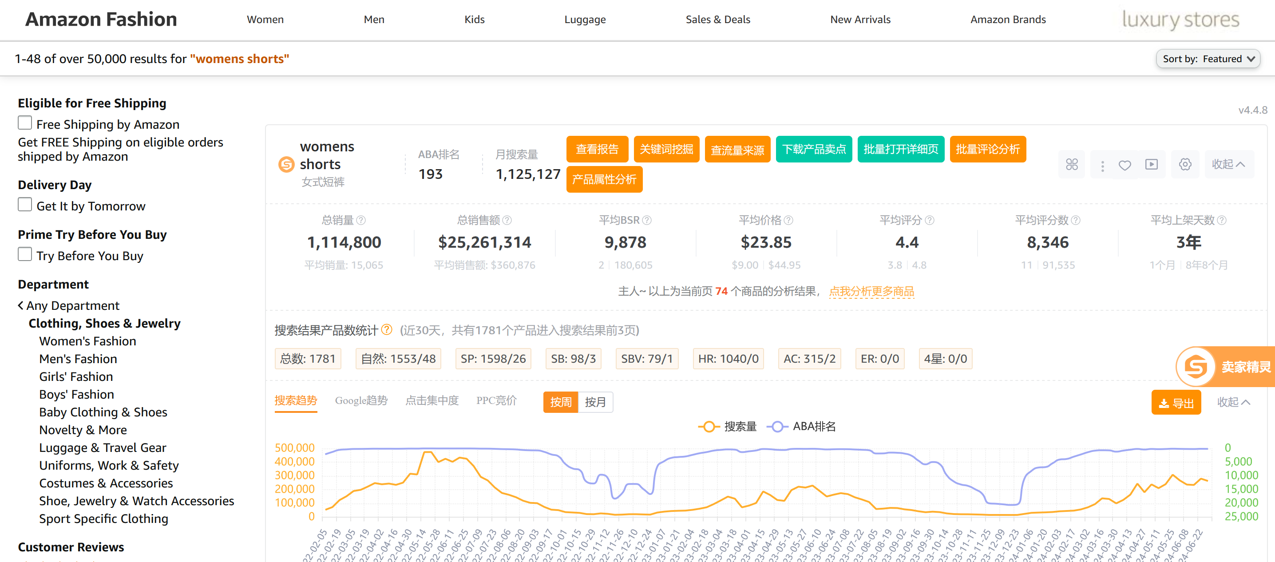This screenshot has height=562, width=1275.
Task: Open the PPC竞价 tab
Action: tap(496, 400)
